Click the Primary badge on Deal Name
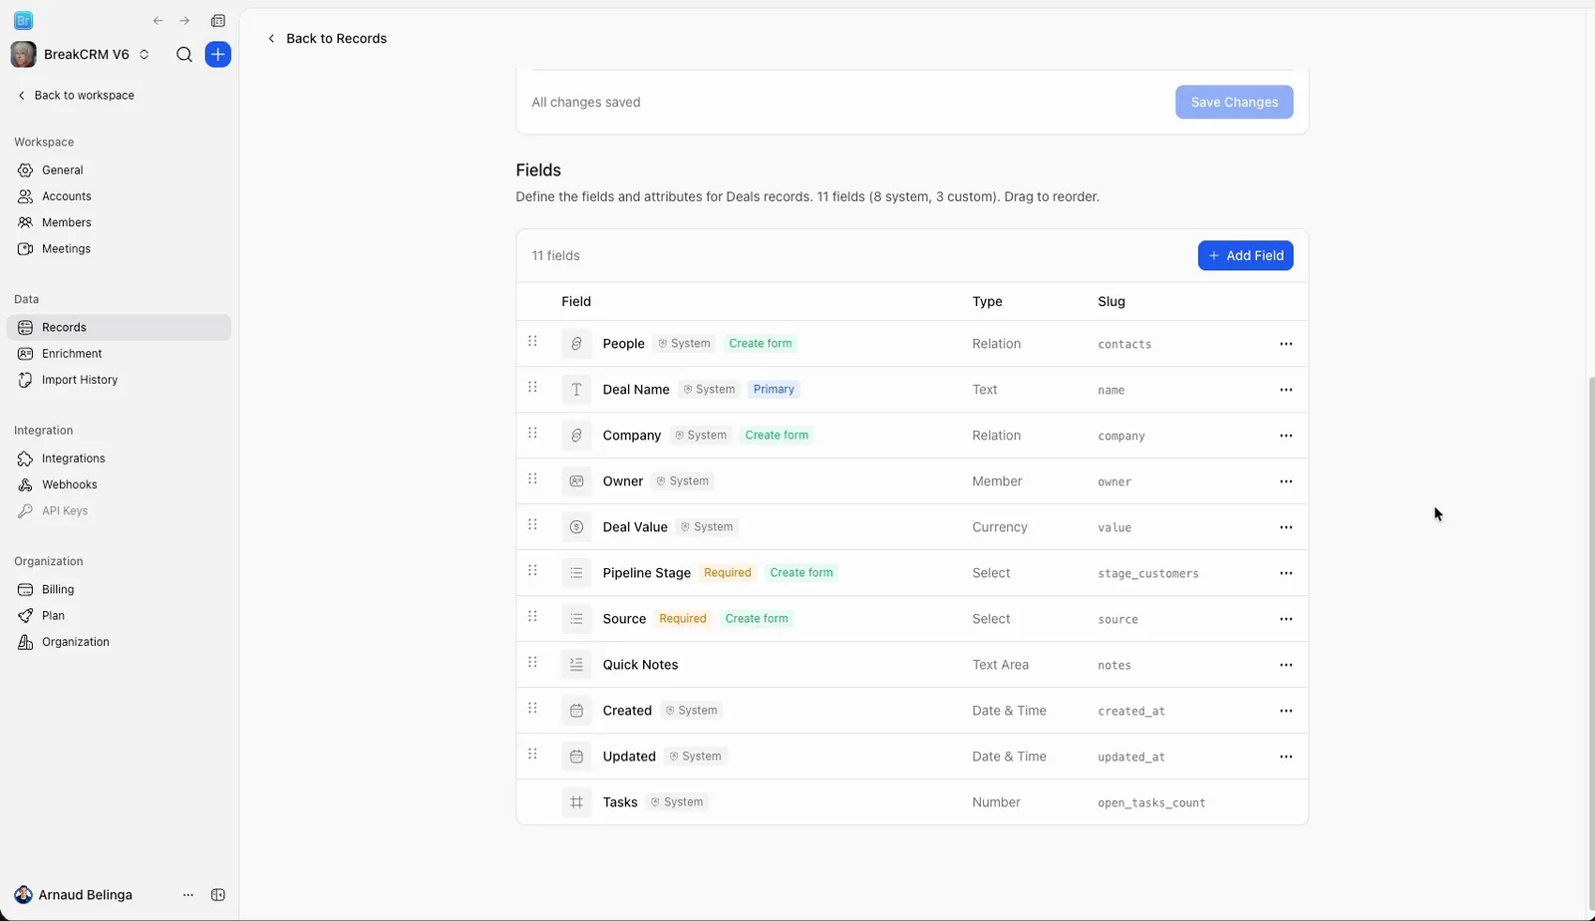 (774, 390)
